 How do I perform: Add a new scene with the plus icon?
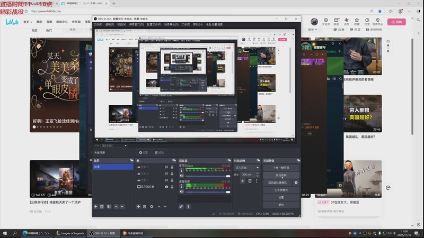(x=95, y=206)
